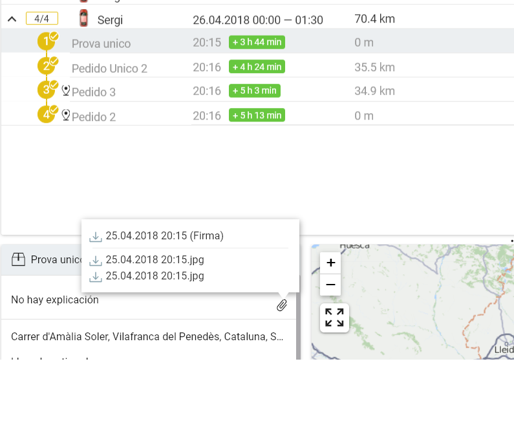Click location pin icon next to Pedido 2
This screenshot has width=514, height=423.
(65, 115)
